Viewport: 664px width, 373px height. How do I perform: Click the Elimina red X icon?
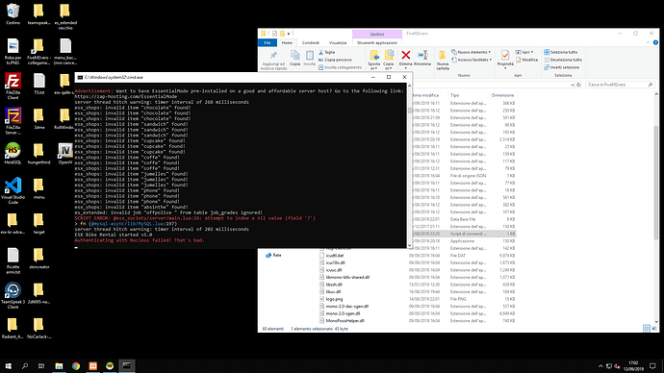pos(406,56)
